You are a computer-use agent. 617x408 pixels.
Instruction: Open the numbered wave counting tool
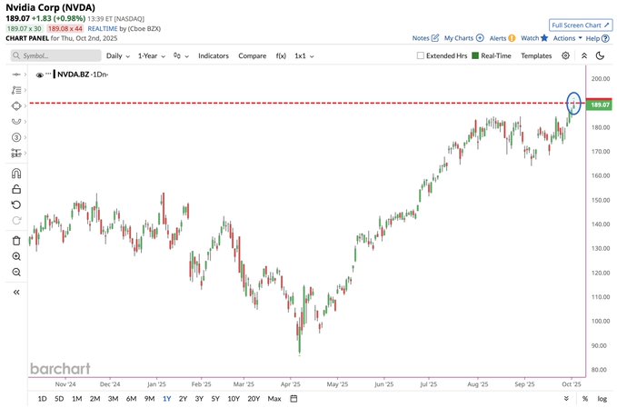16,137
